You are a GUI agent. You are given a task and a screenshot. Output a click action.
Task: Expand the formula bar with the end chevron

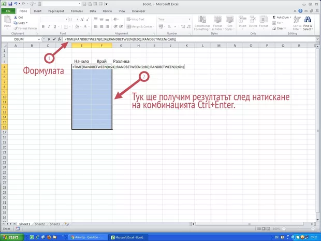point(317,39)
